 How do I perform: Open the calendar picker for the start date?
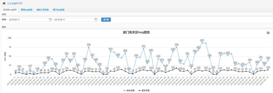pyautogui.click(x=50, y=20)
